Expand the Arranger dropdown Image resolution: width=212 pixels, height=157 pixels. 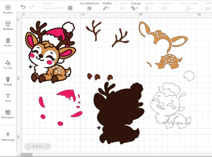pyautogui.click(x=135, y=8)
